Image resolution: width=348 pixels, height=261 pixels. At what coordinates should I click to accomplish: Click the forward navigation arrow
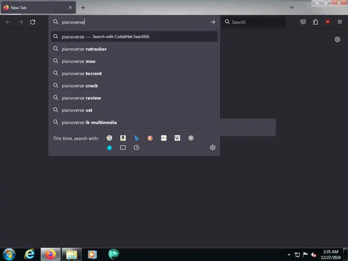coord(20,22)
